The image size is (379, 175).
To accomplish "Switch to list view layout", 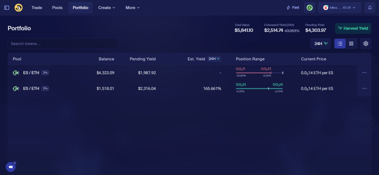I will [x=340, y=44].
